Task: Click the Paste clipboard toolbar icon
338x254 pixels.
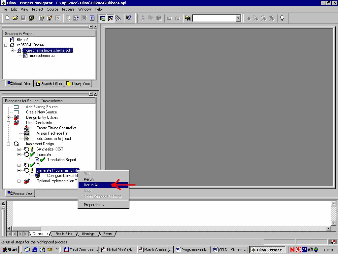Action: click(x=159, y=18)
